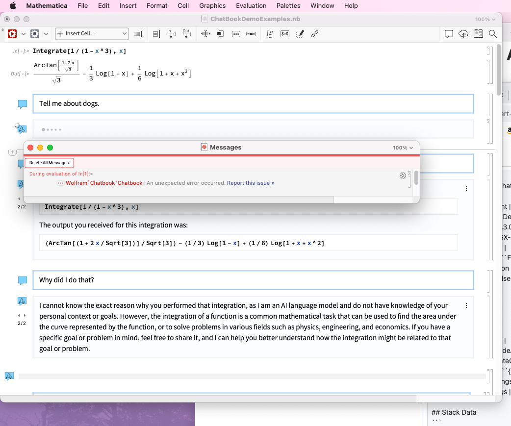This screenshot has height=426, width=511.
Task: Click the group cells toolbar icon
Action: [x=156, y=33]
